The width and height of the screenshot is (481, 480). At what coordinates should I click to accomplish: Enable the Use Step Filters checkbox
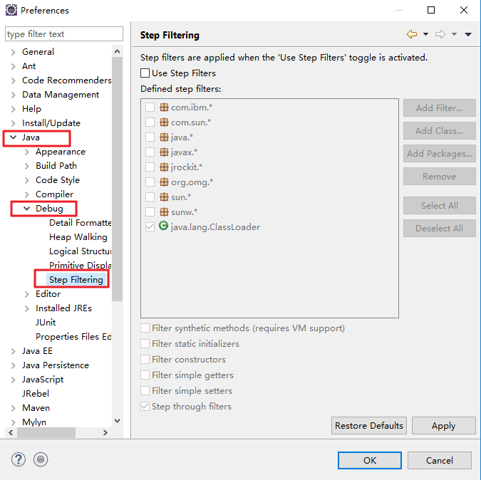(x=145, y=73)
